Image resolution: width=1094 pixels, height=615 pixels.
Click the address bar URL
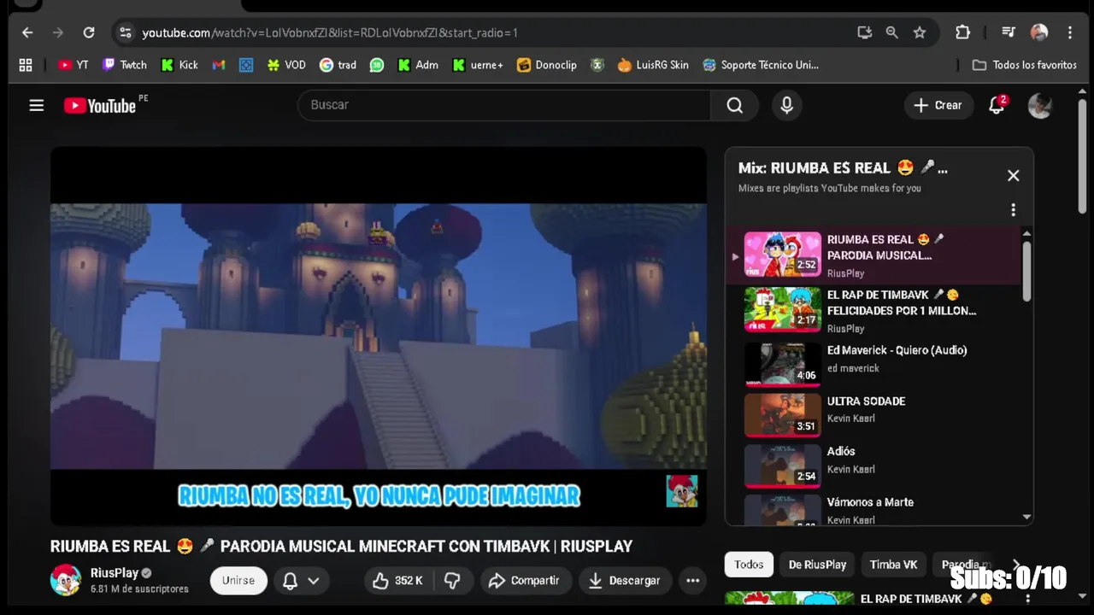tap(330, 32)
